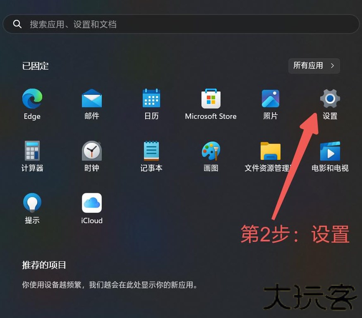This screenshot has width=362, height=318.
Task: Expand all apps via chevron arrow
Action: coord(332,65)
